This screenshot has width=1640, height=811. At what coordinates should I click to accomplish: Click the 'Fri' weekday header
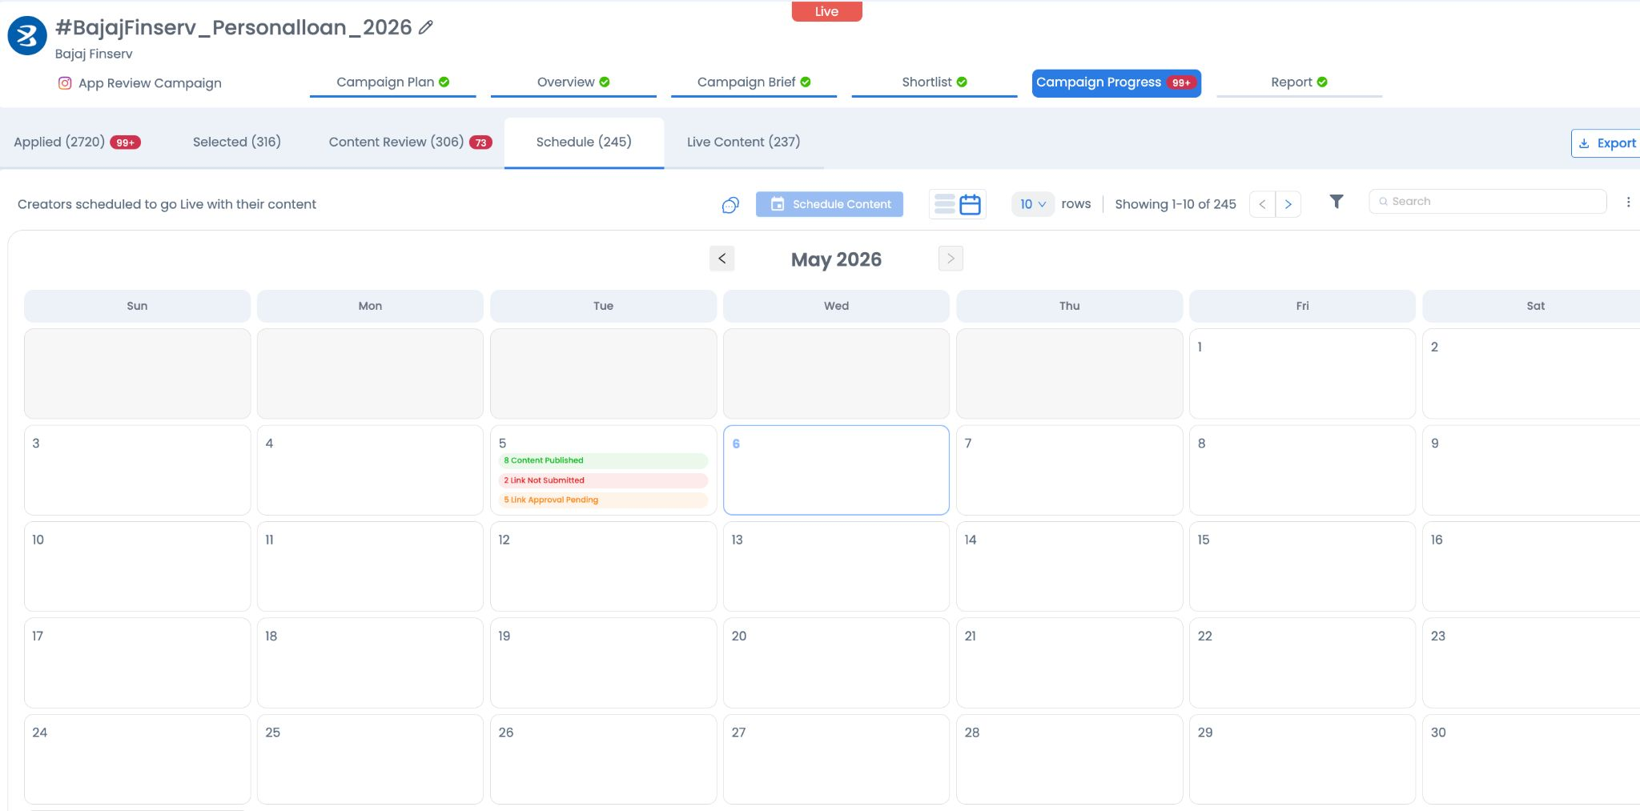(1302, 306)
